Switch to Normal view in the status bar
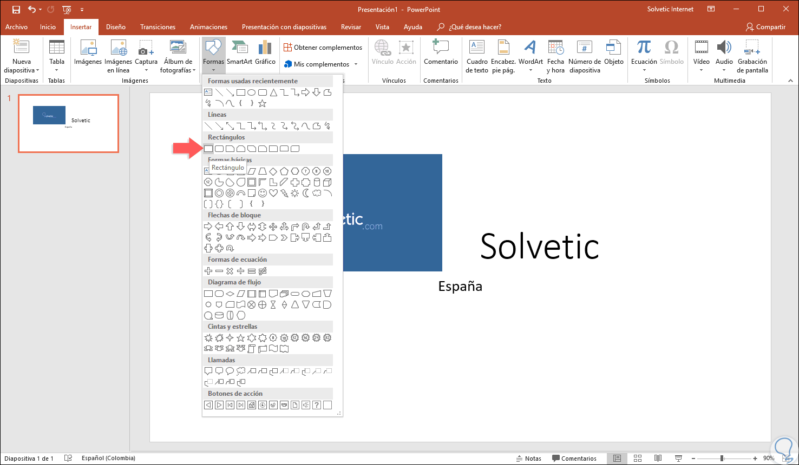799x465 pixels. 617,459
